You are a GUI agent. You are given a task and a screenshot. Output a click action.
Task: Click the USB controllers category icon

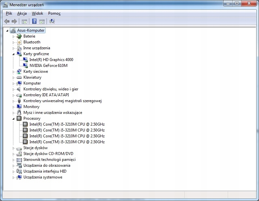pyautogui.click(x=19, y=101)
